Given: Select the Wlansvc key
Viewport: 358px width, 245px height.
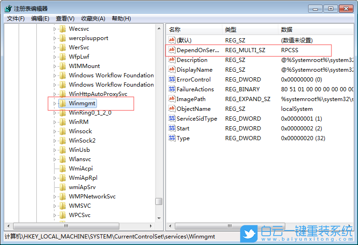Looking at the screenshot, I should coord(80,159).
